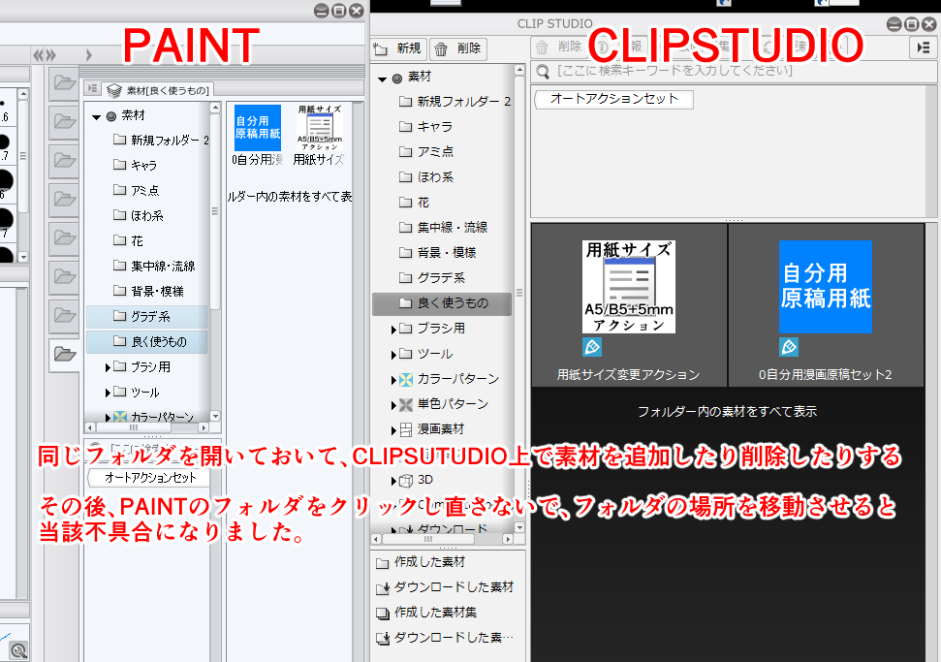Click the オートアクションセット tag in CLIP STUDIO

(614, 99)
